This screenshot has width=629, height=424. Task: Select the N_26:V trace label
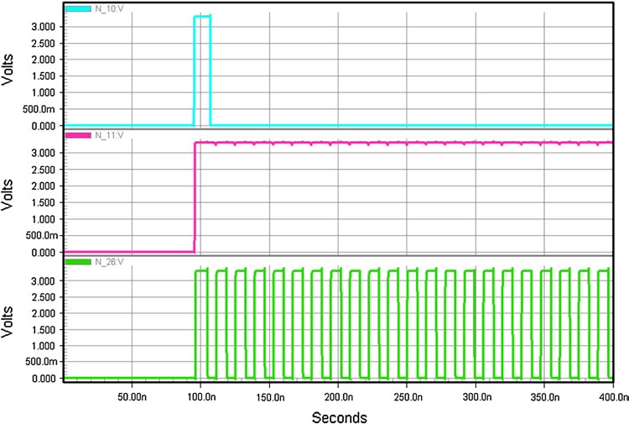pos(108,262)
